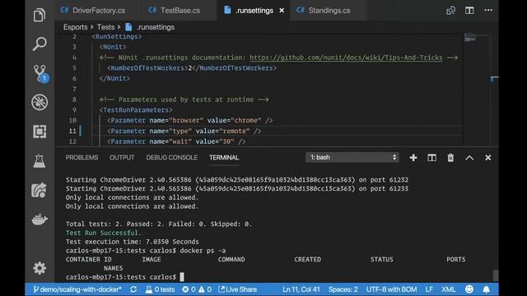Change end of line sequence LF

429,289
